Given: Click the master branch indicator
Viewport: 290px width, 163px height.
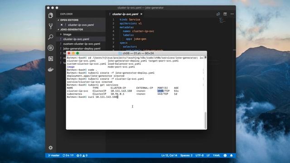Looking at the screenshot, I should coord(54,155).
